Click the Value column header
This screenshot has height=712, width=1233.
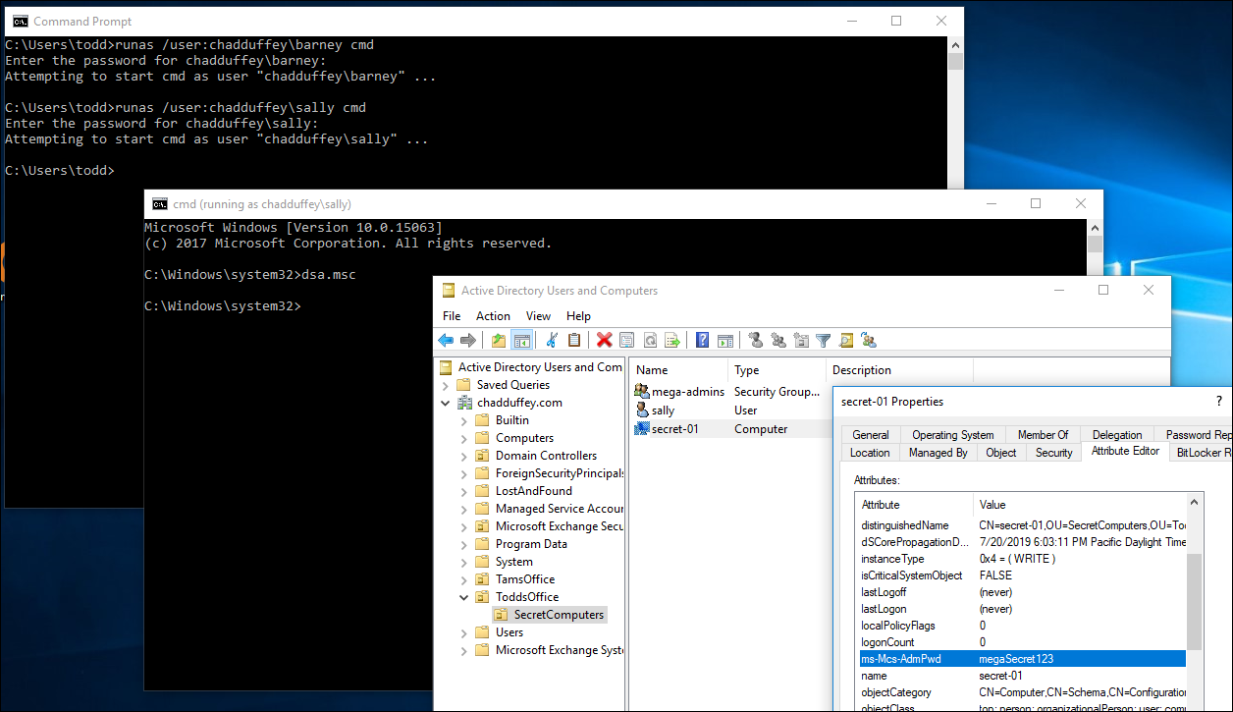click(x=1079, y=505)
